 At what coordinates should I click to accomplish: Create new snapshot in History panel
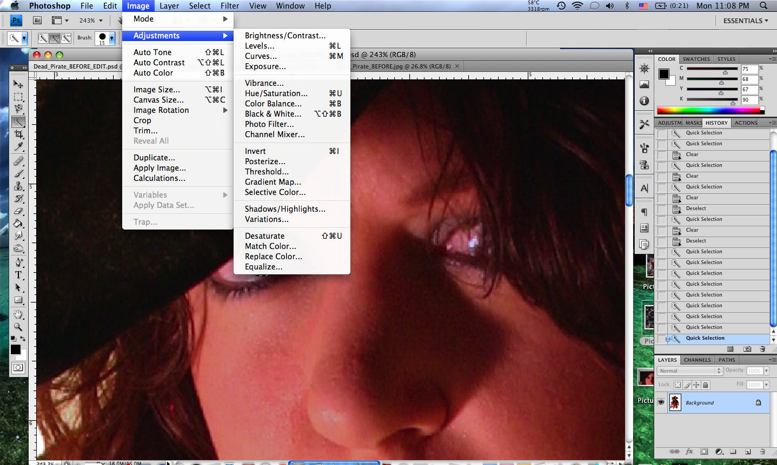(747, 349)
